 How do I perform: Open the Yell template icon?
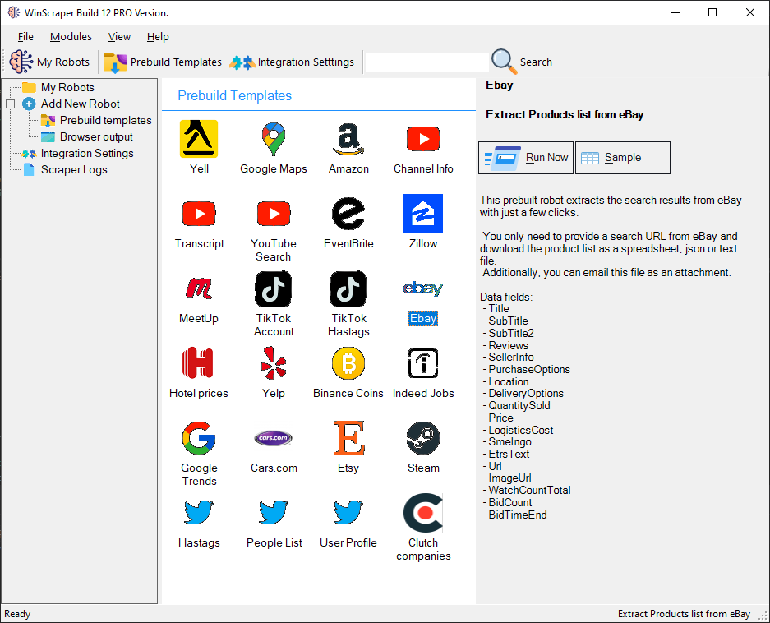[x=199, y=139]
